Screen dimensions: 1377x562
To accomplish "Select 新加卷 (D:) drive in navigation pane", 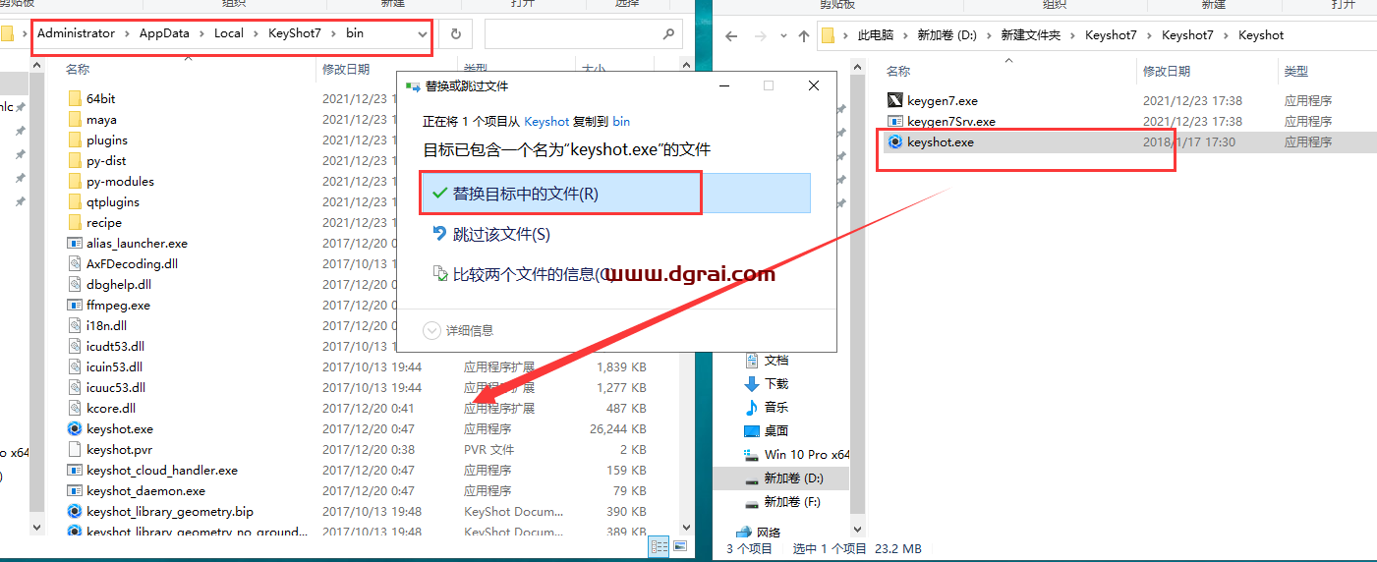I will click(794, 478).
